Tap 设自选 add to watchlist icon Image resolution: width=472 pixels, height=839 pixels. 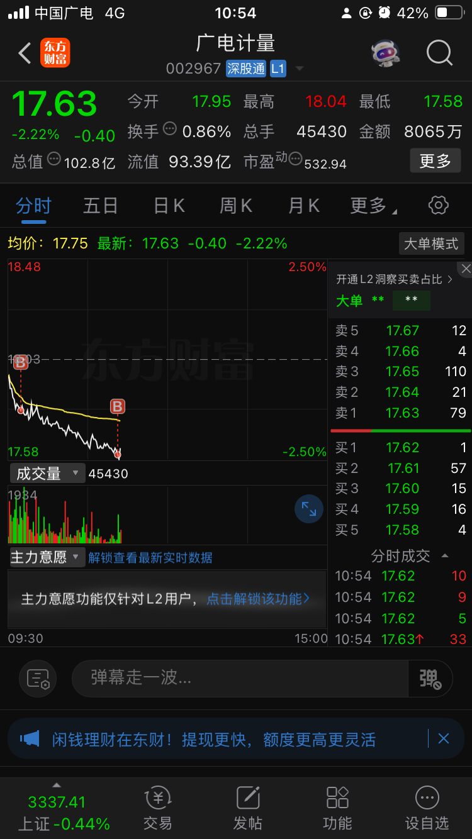(x=427, y=808)
